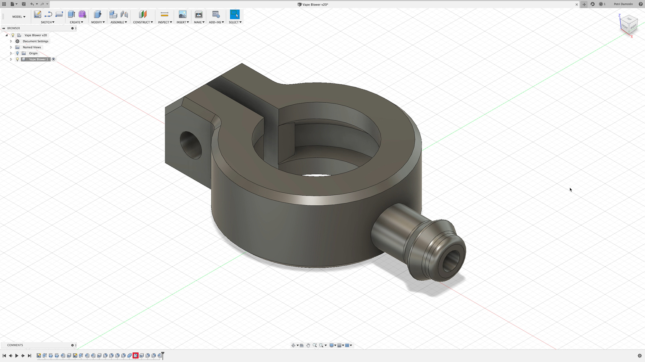645x362 pixels.
Task: Click the New Component icon
Action: click(113, 15)
